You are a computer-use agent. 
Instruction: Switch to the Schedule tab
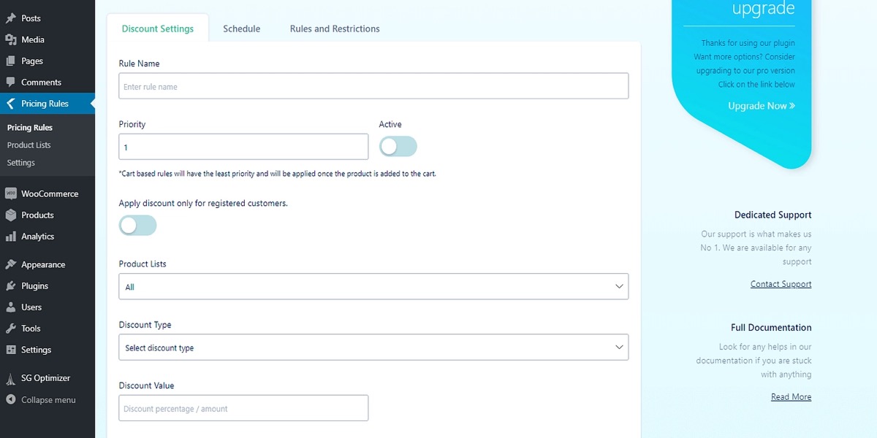coord(241,29)
